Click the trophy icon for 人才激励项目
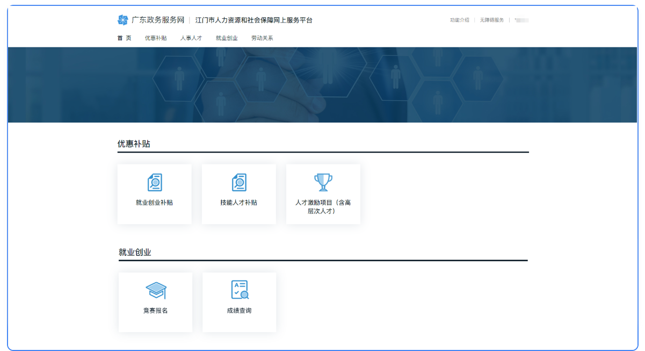The image size is (645, 351). [323, 182]
